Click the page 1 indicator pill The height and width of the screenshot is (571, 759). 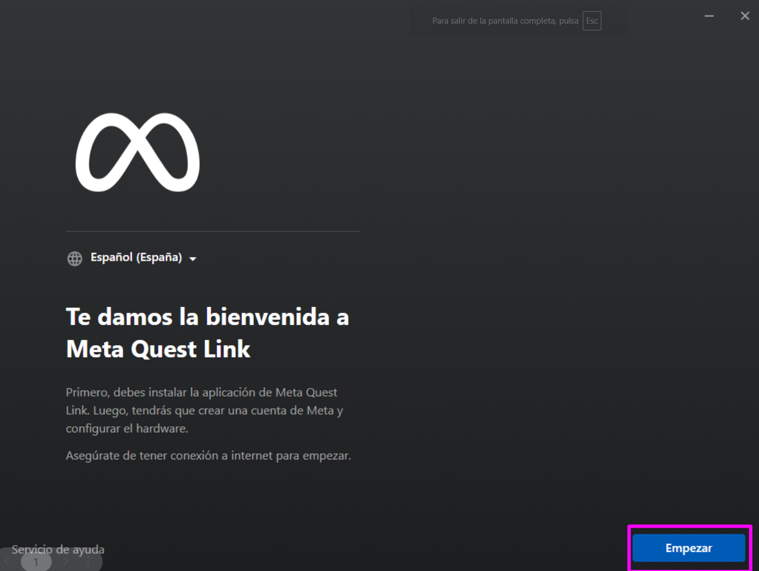click(x=36, y=562)
